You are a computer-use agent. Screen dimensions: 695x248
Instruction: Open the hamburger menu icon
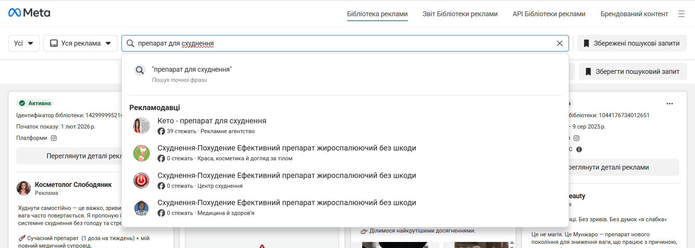point(681,14)
